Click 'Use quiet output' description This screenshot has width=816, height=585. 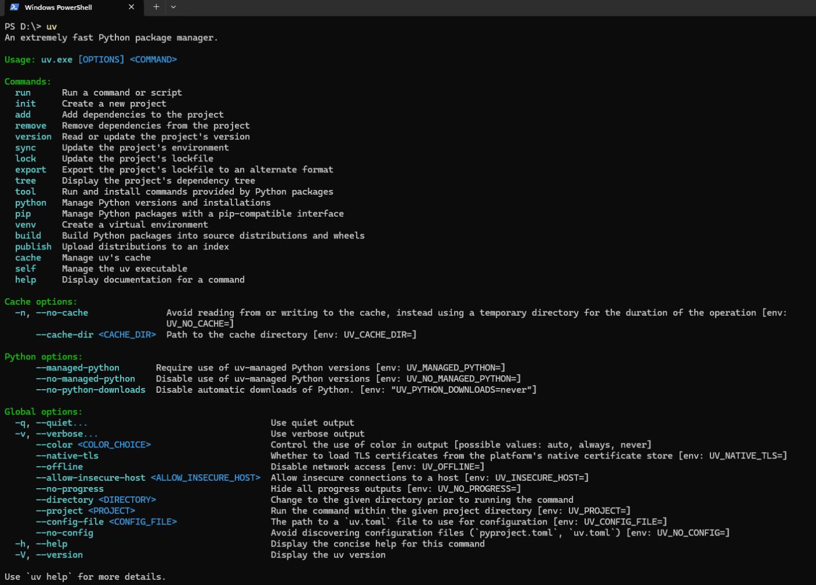pos(312,423)
